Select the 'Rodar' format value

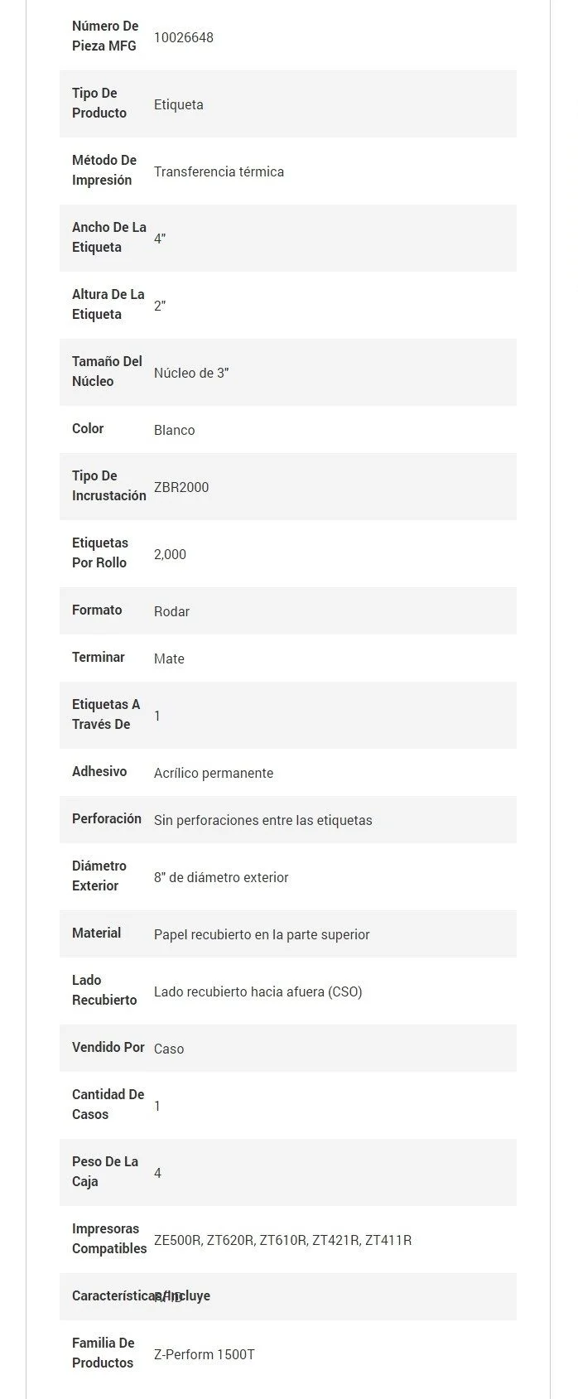171,611
